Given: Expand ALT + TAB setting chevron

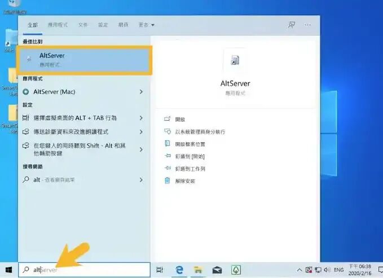Looking at the screenshot, I should tap(141, 118).
